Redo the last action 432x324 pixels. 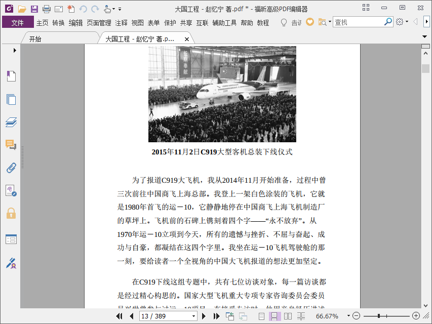[95, 9]
